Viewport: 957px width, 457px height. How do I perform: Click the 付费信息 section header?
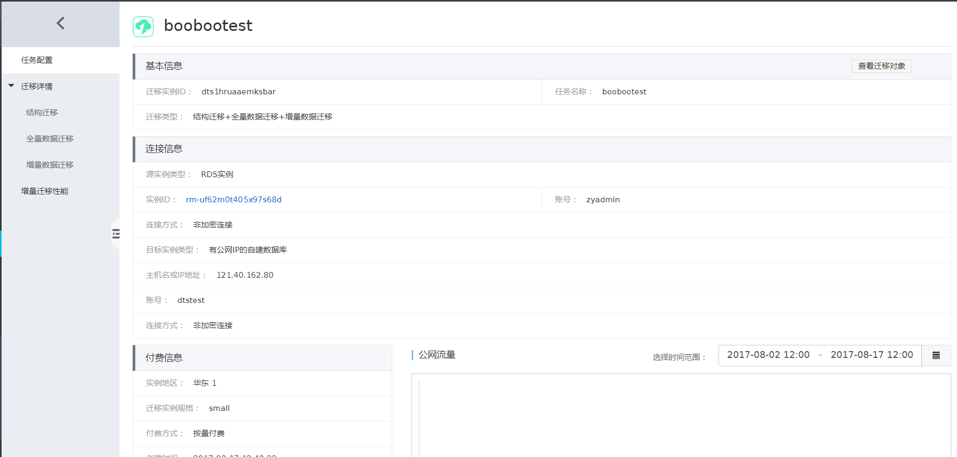pyautogui.click(x=164, y=358)
